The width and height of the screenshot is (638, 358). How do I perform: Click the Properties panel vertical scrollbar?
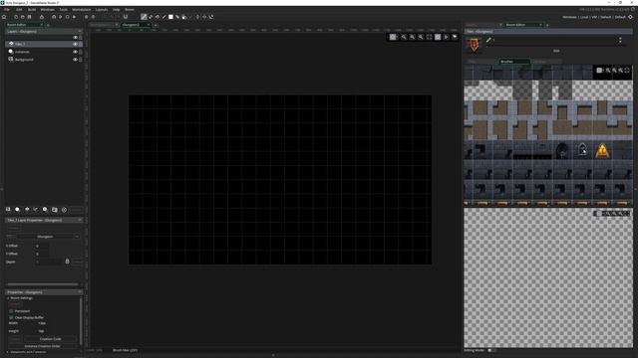point(81,320)
